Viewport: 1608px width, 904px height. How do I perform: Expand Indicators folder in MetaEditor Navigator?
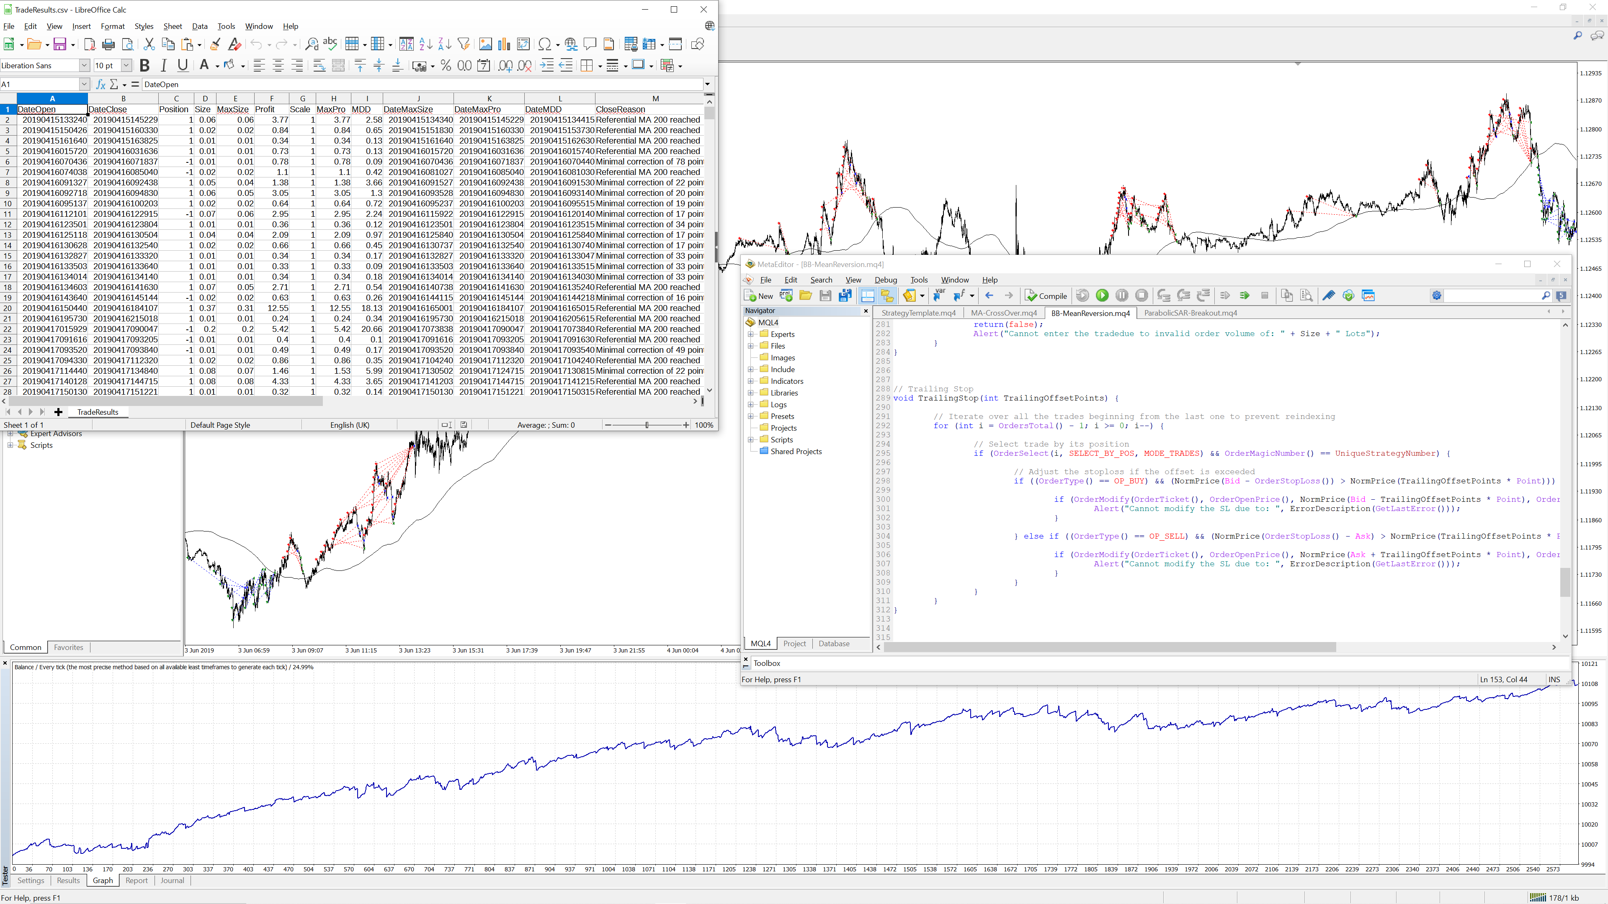click(x=751, y=381)
